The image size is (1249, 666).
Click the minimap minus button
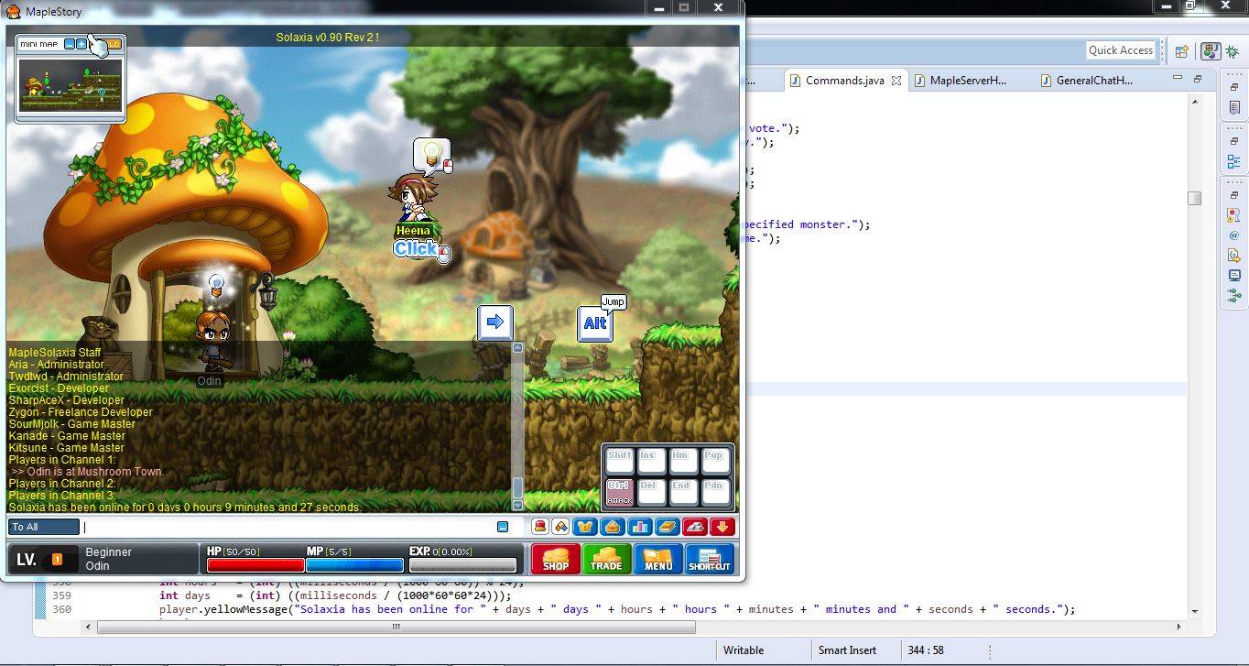[x=70, y=43]
